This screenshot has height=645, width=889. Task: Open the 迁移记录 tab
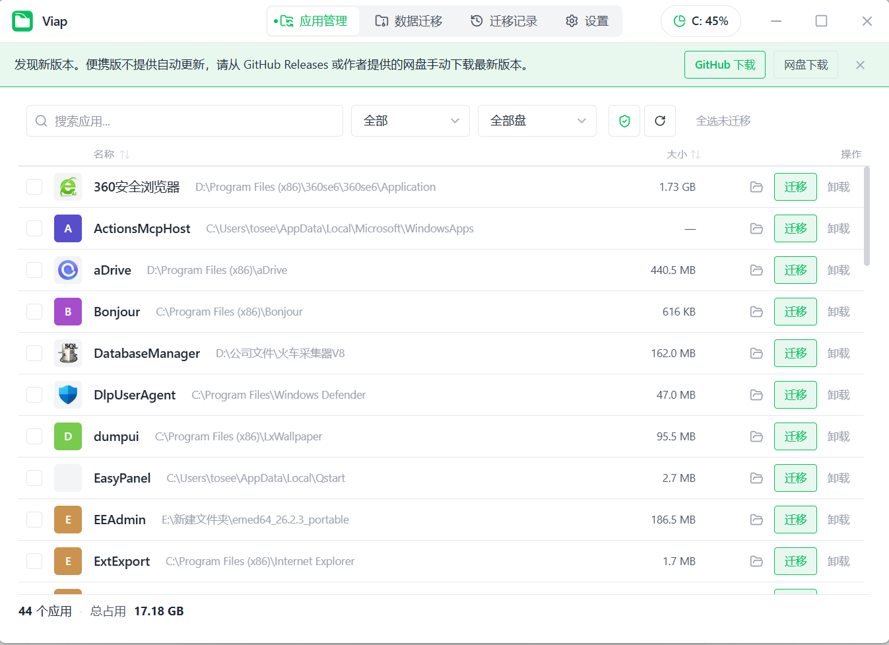(x=504, y=21)
